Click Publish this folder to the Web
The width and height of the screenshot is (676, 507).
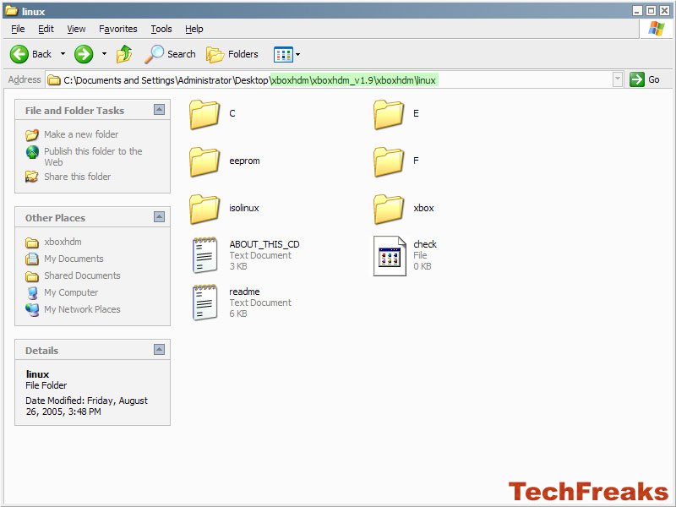93,156
